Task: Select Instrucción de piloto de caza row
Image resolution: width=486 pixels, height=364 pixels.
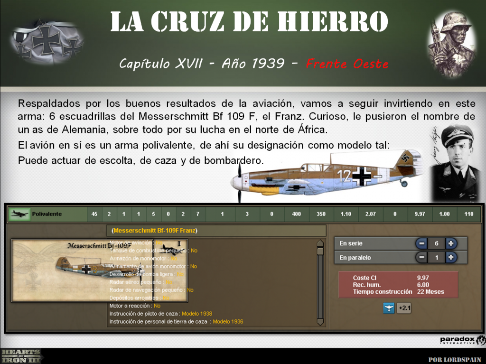Action: pos(161,314)
